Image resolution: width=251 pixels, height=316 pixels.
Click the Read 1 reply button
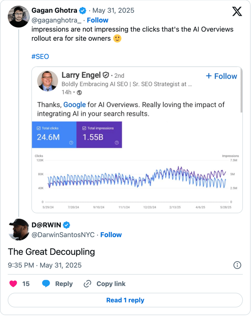point(125,300)
